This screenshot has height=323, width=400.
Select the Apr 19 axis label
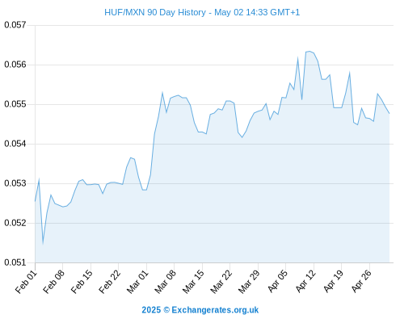334,281
